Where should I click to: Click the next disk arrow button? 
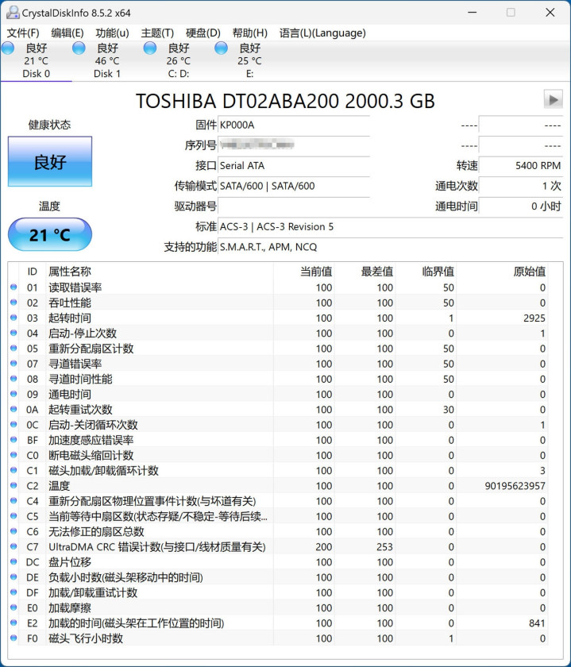553,99
